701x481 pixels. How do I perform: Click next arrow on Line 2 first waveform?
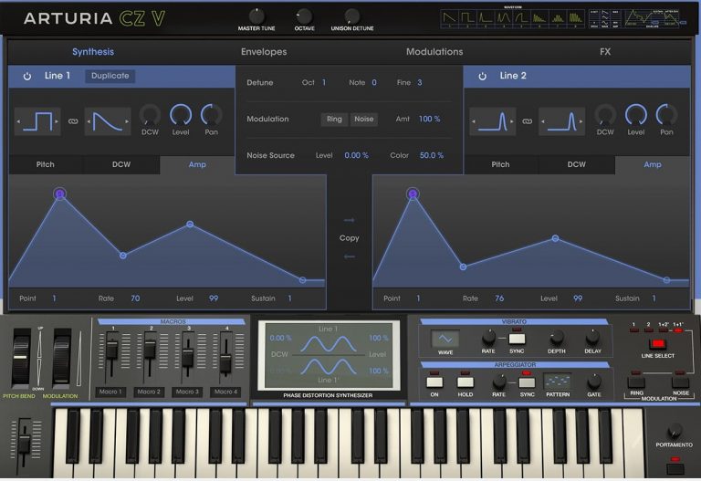coord(512,121)
